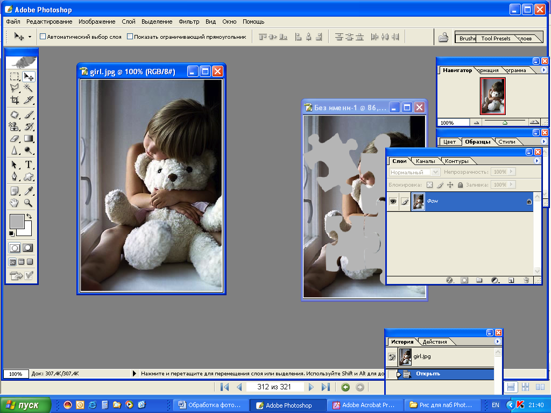The image size is (551, 413).
Task: Switch to the Каналы tab
Action: point(425,161)
